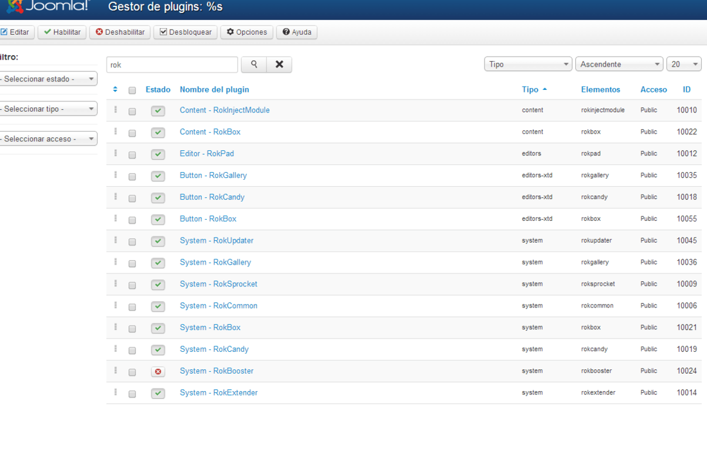Open the Tipo sort-by dropdown
The height and width of the screenshot is (454, 707).
click(x=528, y=64)
